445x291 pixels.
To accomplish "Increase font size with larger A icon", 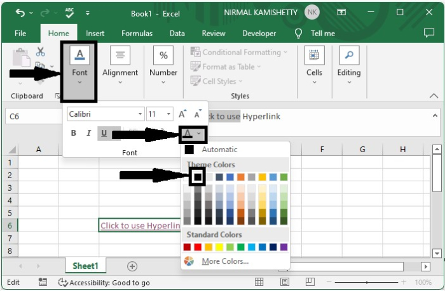I will tap(182, 114).
